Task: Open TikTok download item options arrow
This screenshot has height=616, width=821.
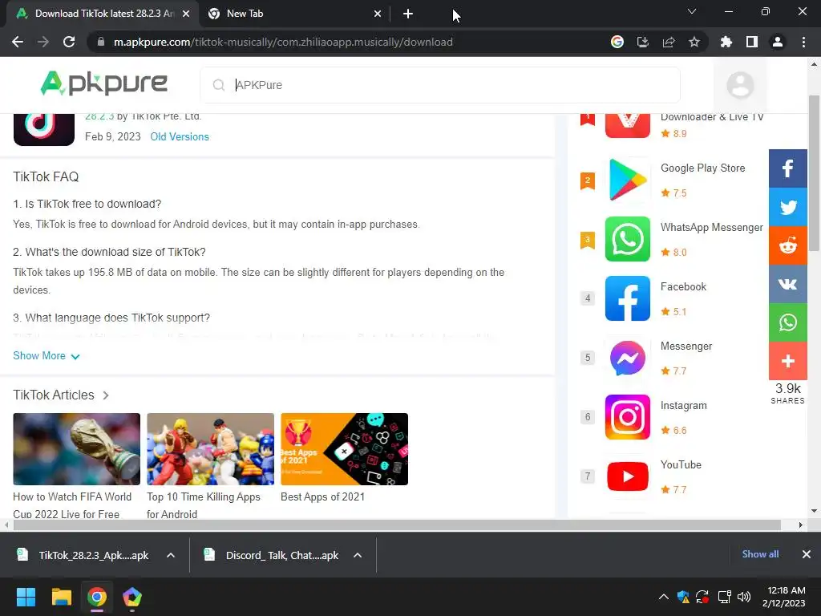Action: coord(171,555)
